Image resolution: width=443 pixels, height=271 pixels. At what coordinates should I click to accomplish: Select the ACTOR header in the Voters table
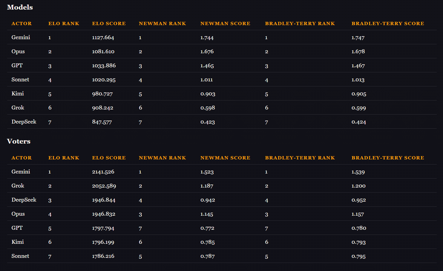(22, 158)
